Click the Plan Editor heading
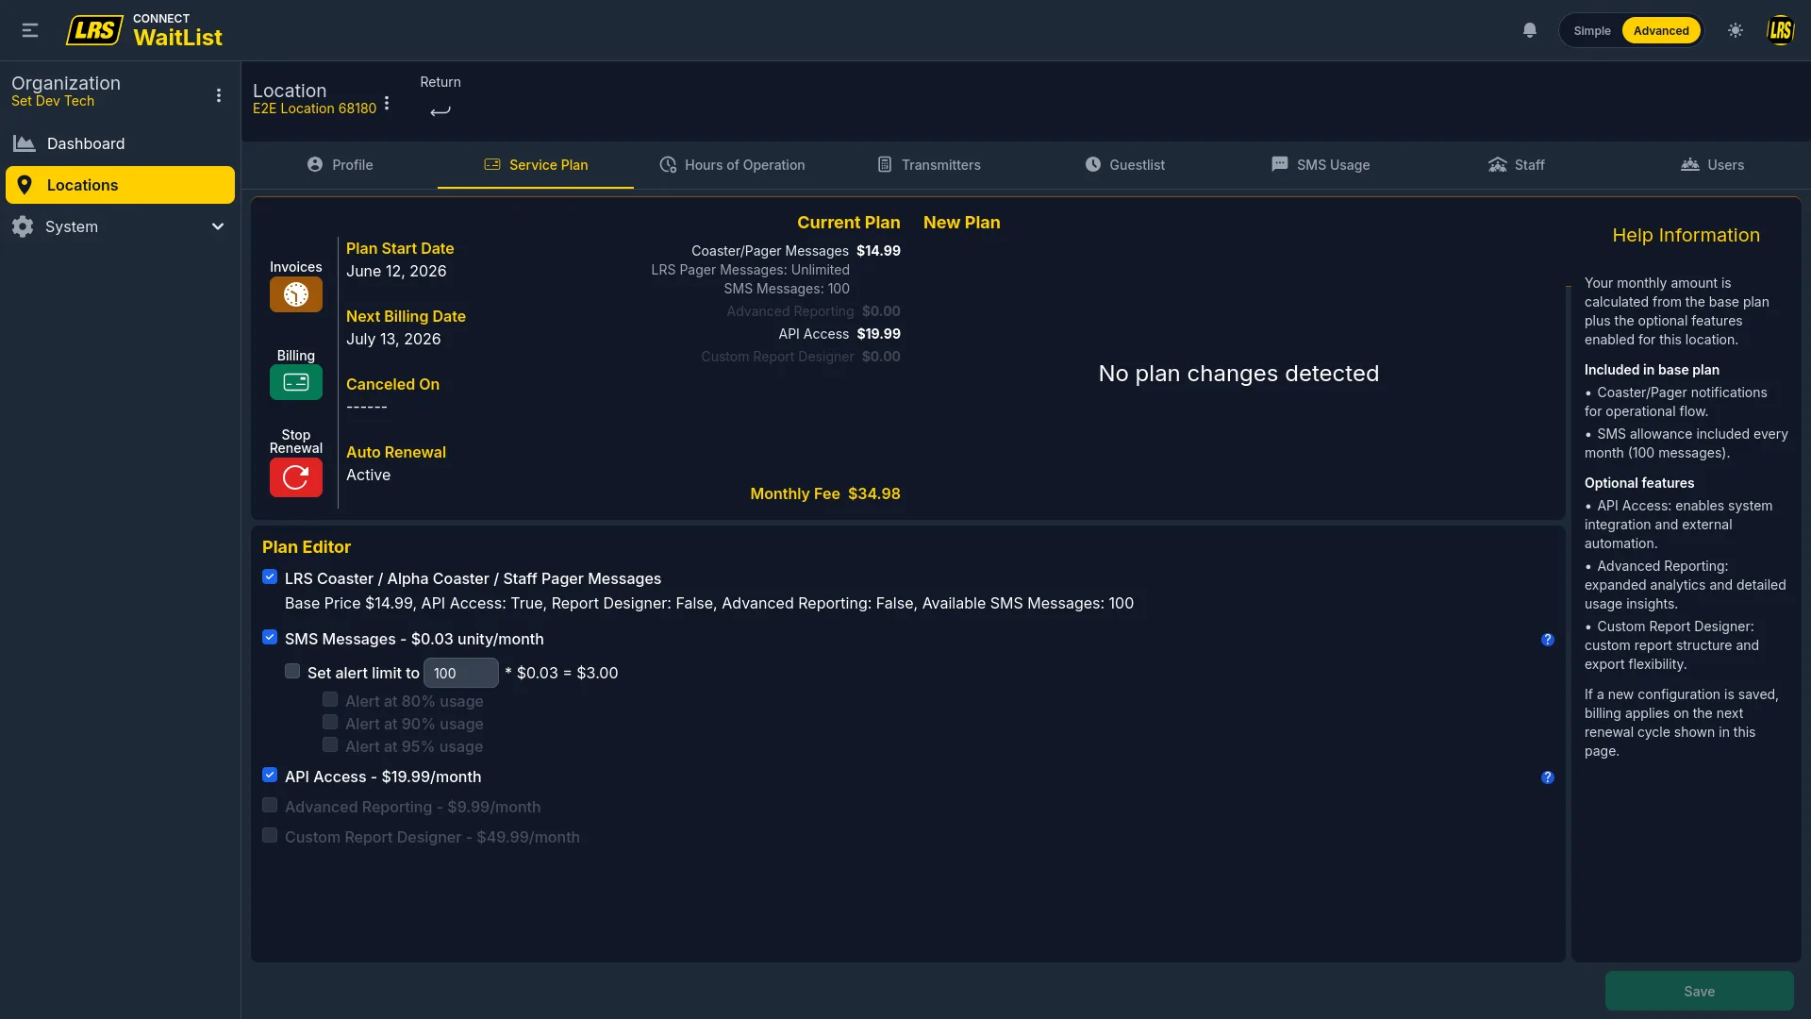The height and width of the screenshot is (1019, 1811). pyautogui.click(x=307, y=547)
